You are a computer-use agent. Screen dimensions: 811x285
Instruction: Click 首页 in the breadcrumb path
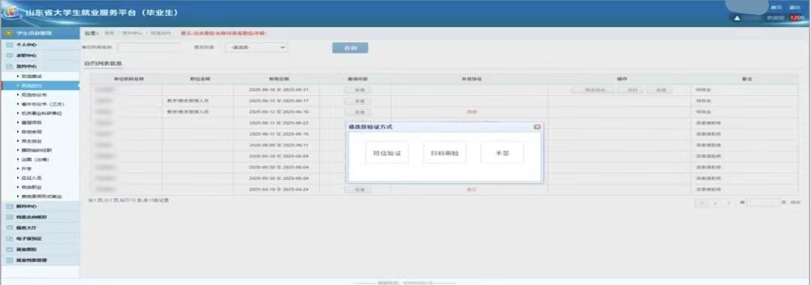click(109, 33)
